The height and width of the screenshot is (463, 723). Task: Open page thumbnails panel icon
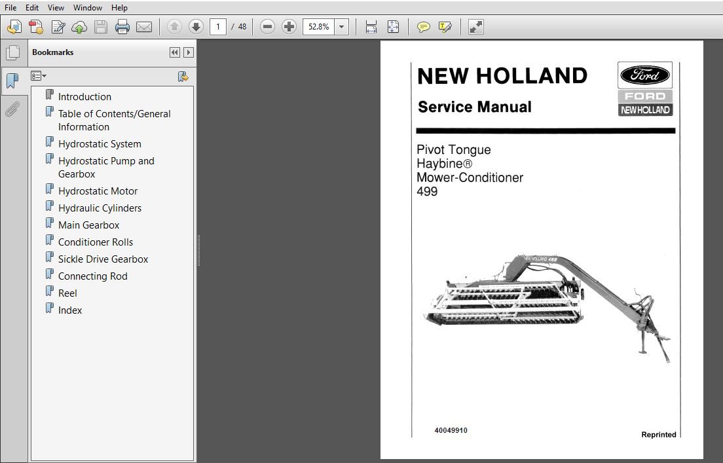point(13,52)
